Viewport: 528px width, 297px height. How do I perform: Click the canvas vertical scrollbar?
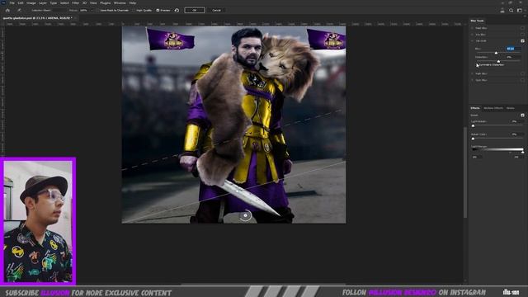click(x=465, y=172)
